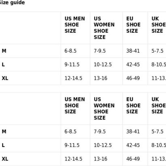The height and width of the screenshot is (166, 166).
Task: Click 38-41 cell in first table
Action: [x=133, y=51]
